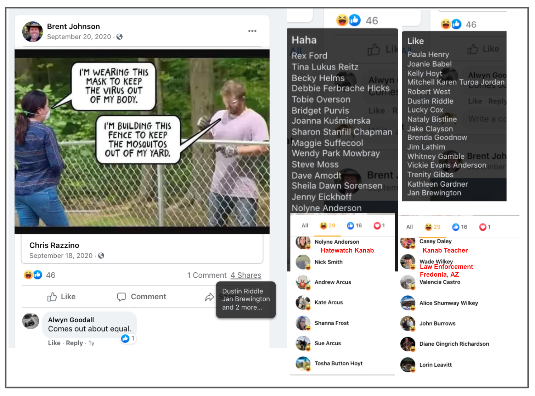
Task: Click the globe privacy icon beside September 20, 2020
Action: point(119,37)
